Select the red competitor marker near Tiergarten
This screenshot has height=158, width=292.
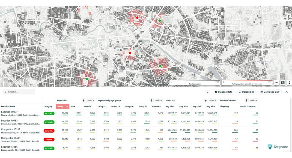[130, 53]
